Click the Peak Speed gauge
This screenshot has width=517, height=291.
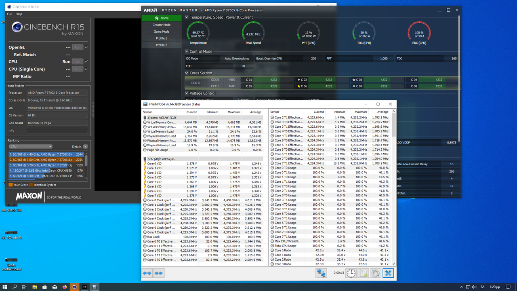253,32
